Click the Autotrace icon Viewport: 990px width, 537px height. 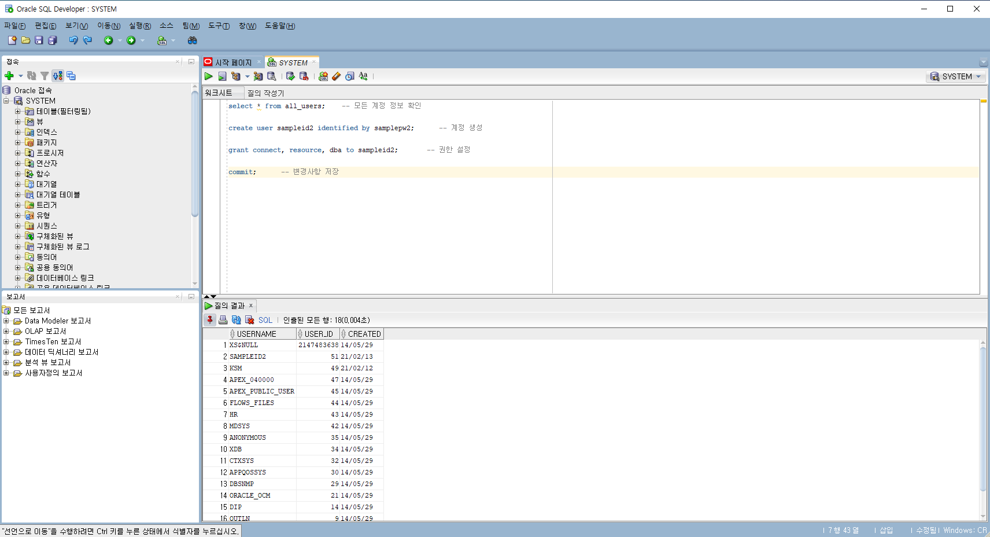(x=258, y=76)
